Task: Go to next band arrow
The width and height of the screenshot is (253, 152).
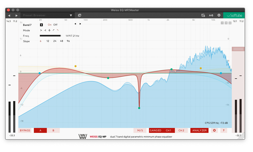Action: coord(80,24)
